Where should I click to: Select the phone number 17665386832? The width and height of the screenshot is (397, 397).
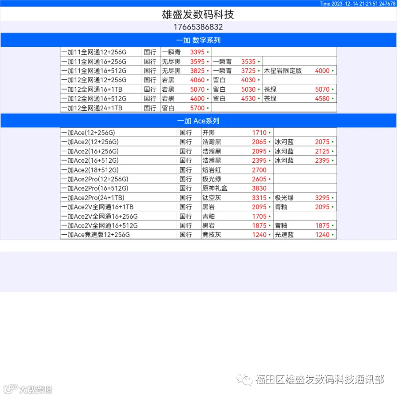coord(198,27)
